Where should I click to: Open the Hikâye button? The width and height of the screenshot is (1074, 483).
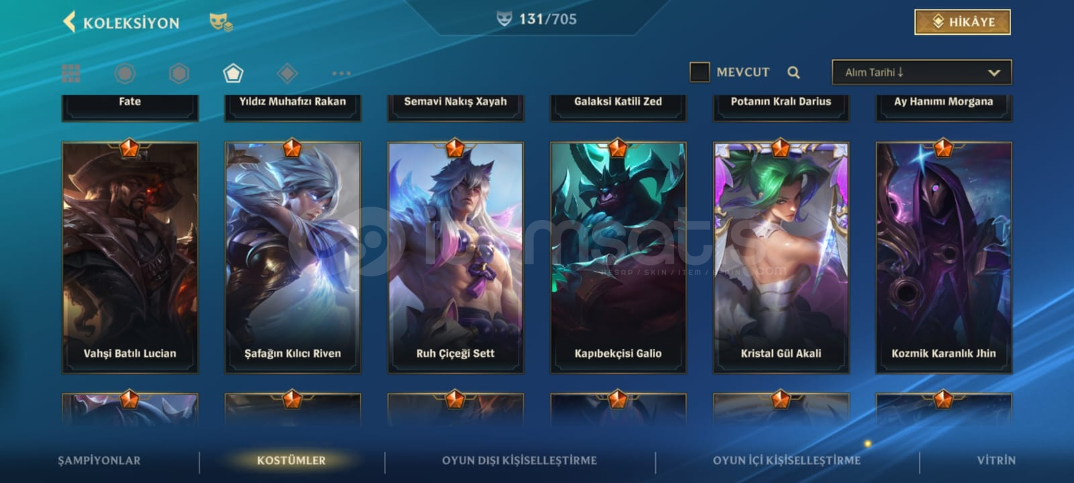[x=962, y=22]
